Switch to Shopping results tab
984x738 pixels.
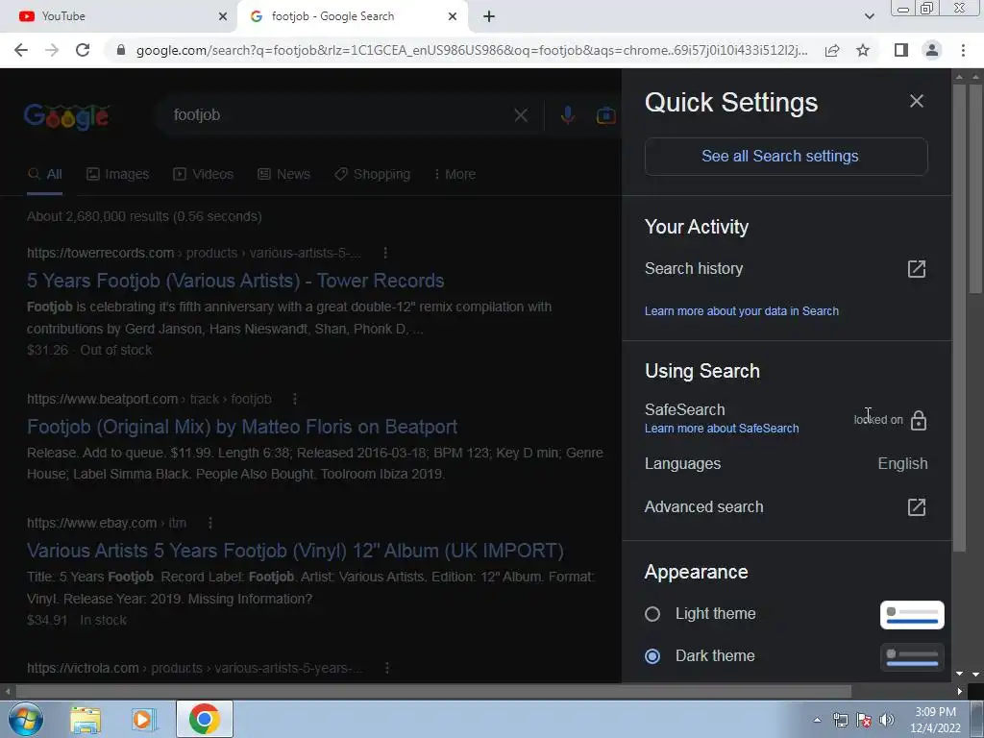[372, 175]
